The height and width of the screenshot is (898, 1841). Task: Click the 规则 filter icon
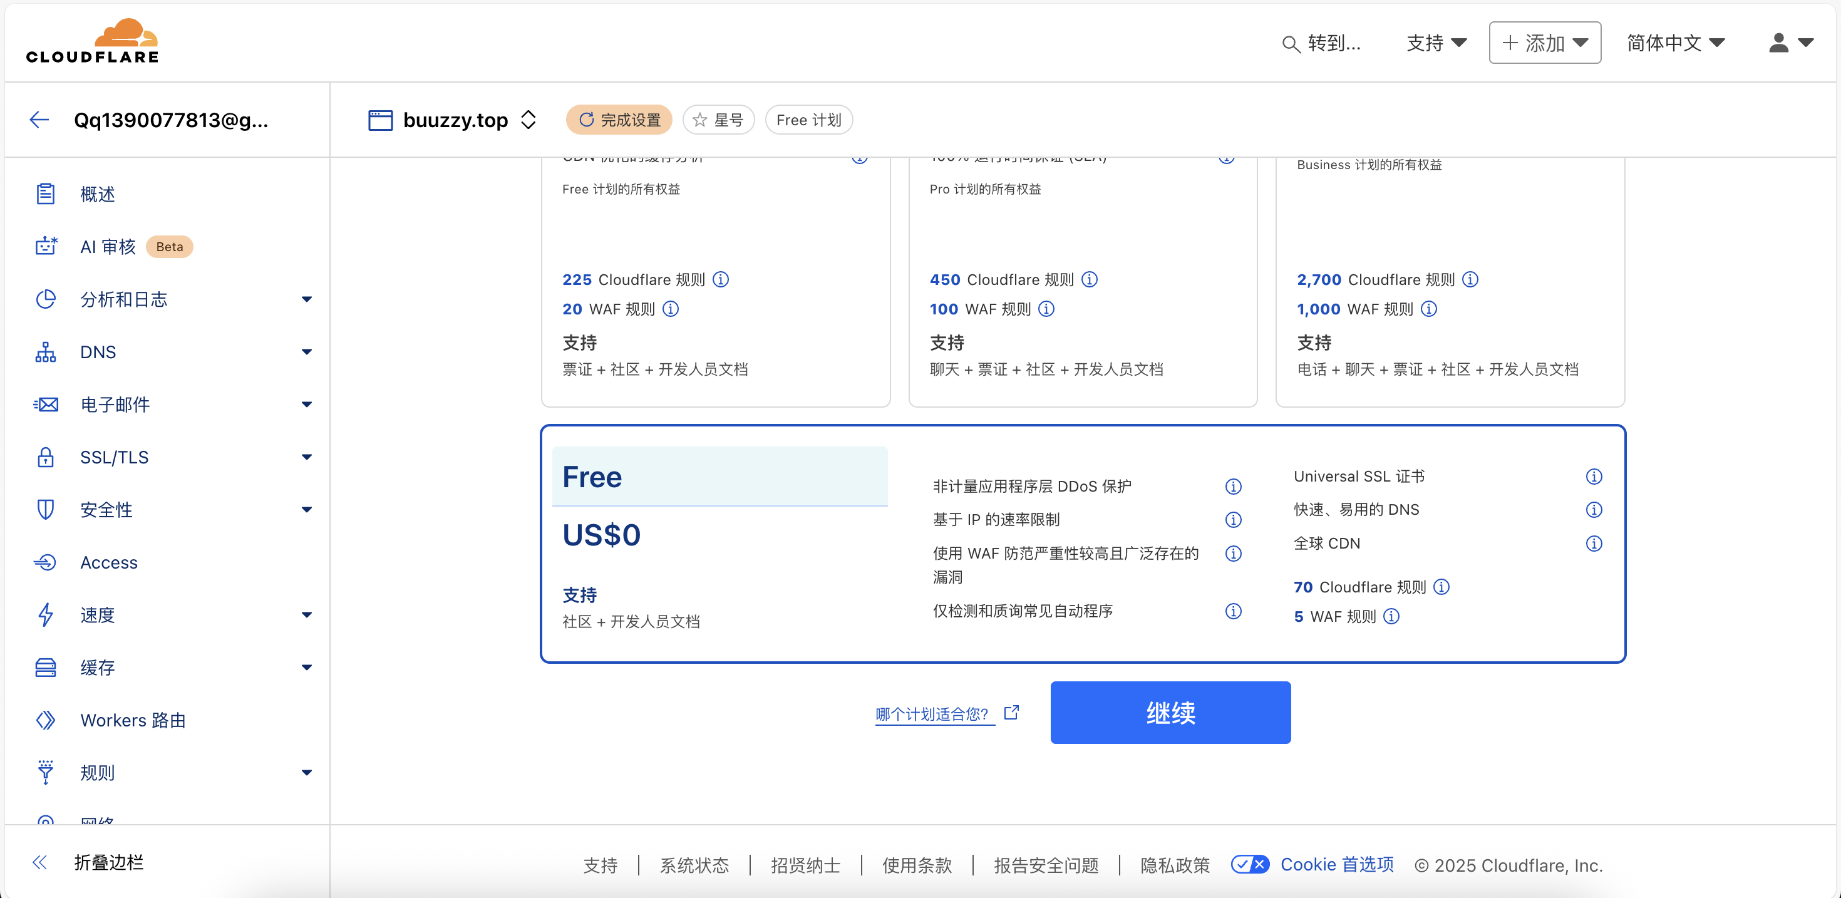coord(46,772)
